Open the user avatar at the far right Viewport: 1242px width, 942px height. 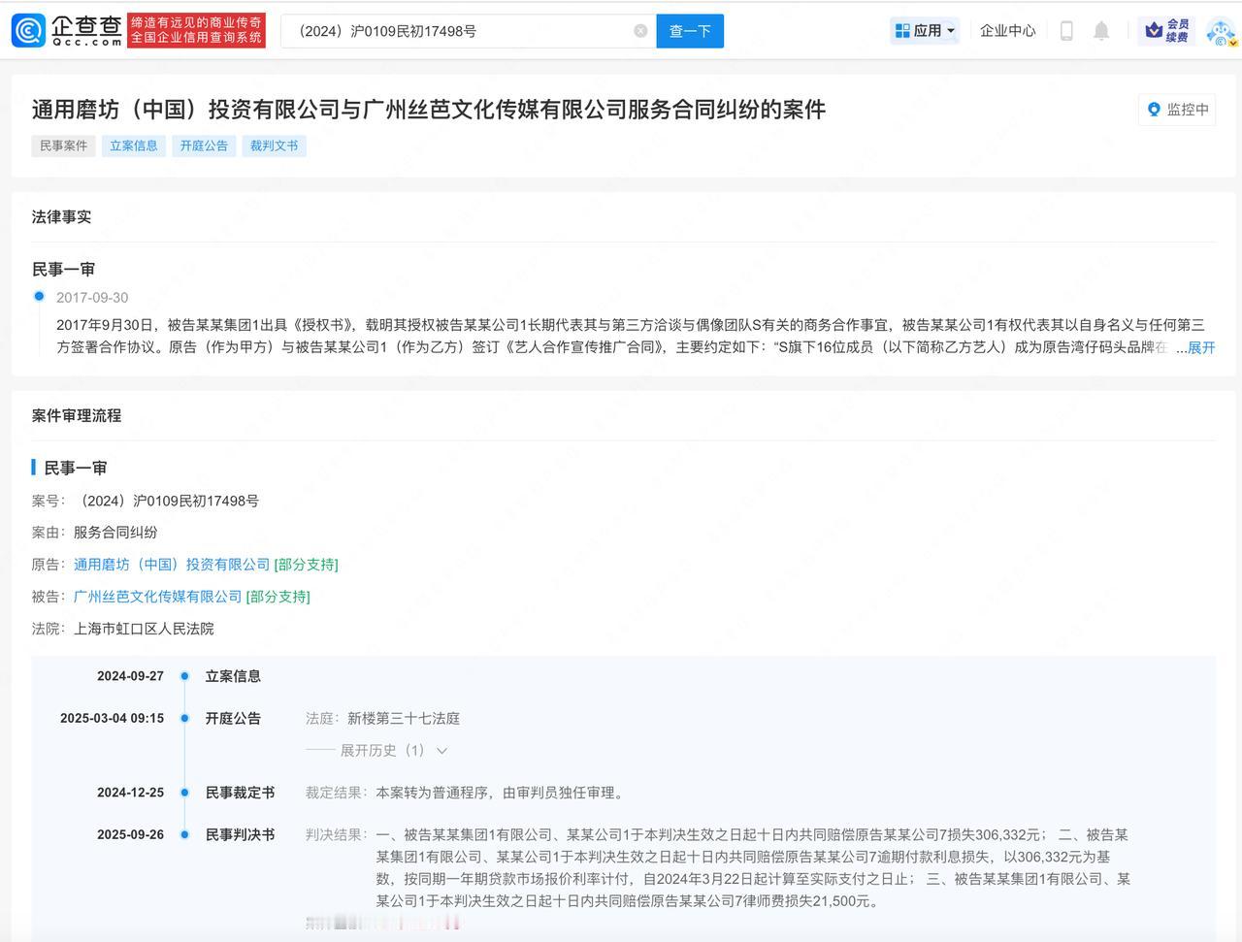[x=1221, y=31]
